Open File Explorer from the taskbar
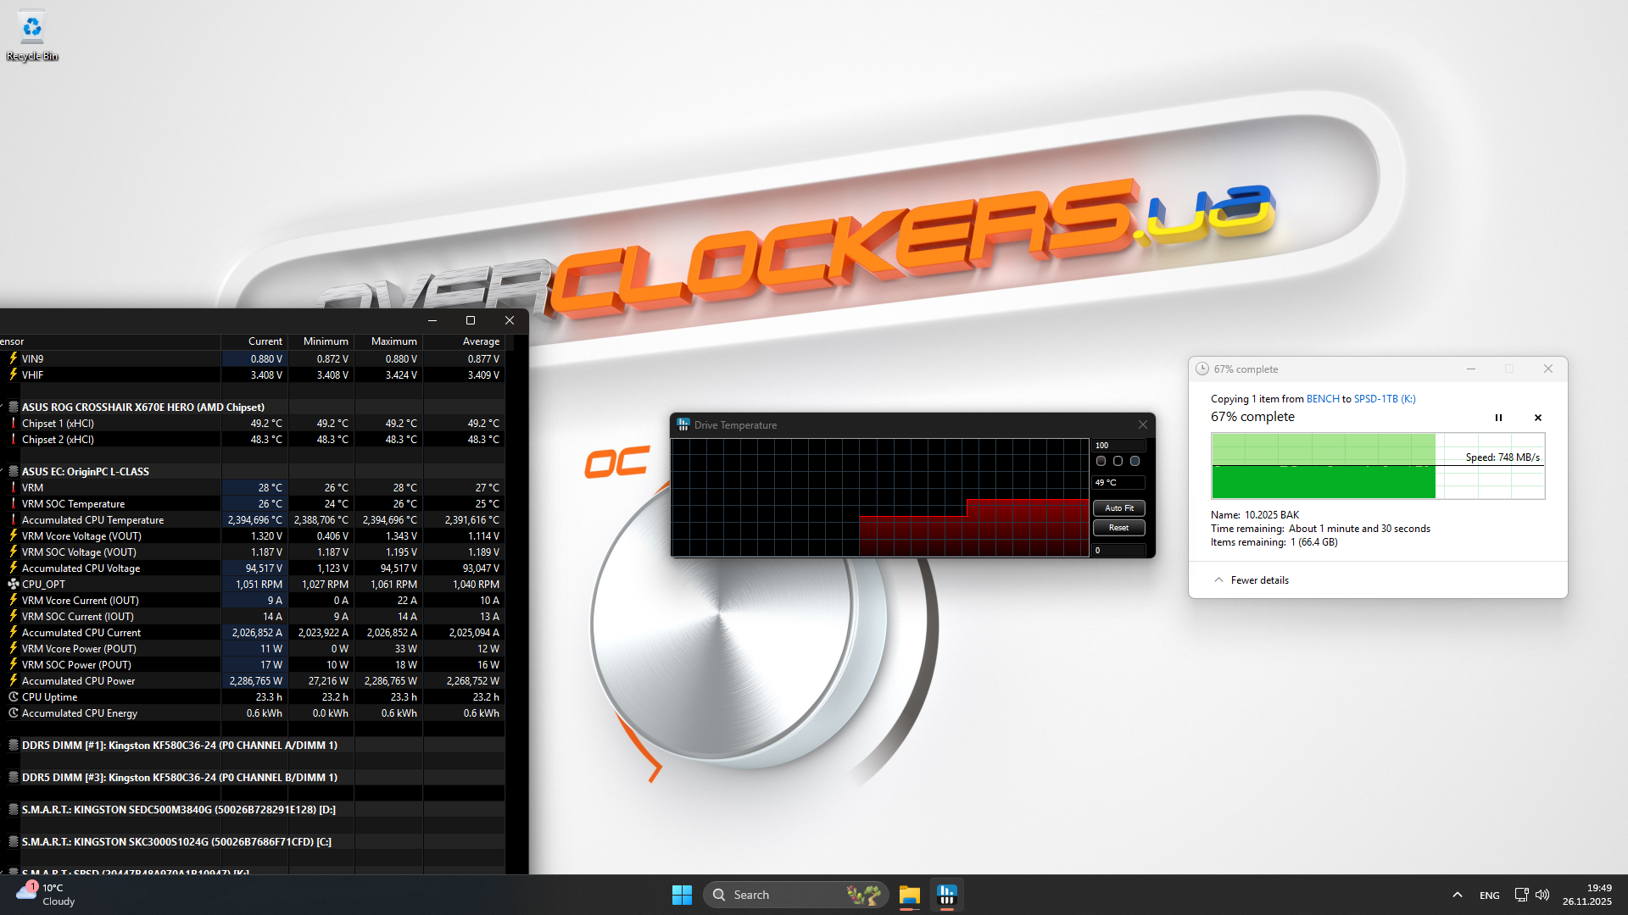The image size is (1628, 915). click(909, 895)
